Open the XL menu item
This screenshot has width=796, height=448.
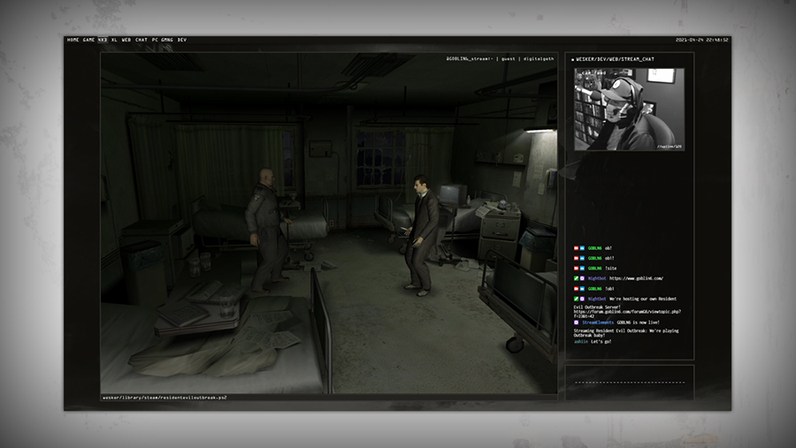click(114, 40)
